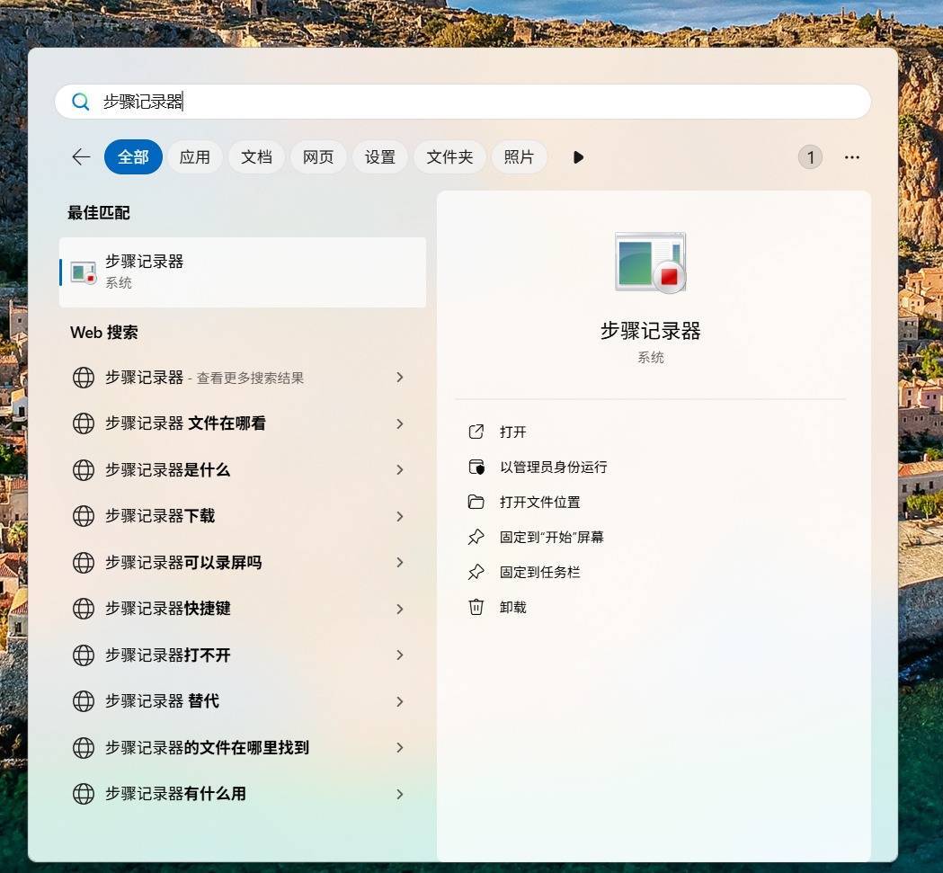
Task: Click the folder icon for 打开文件位置
Action: pos(476,502)
